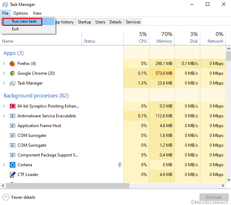231x205 pixels.
Task: Switch to the Startup tab
Action: click(85, 22)
